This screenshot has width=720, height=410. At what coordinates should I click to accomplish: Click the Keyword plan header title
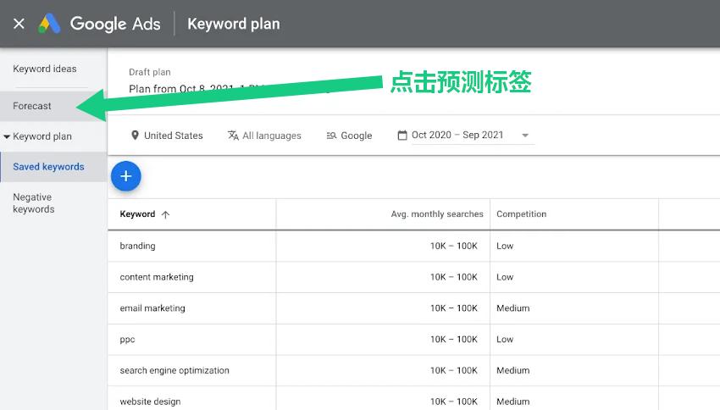[234, 24]
